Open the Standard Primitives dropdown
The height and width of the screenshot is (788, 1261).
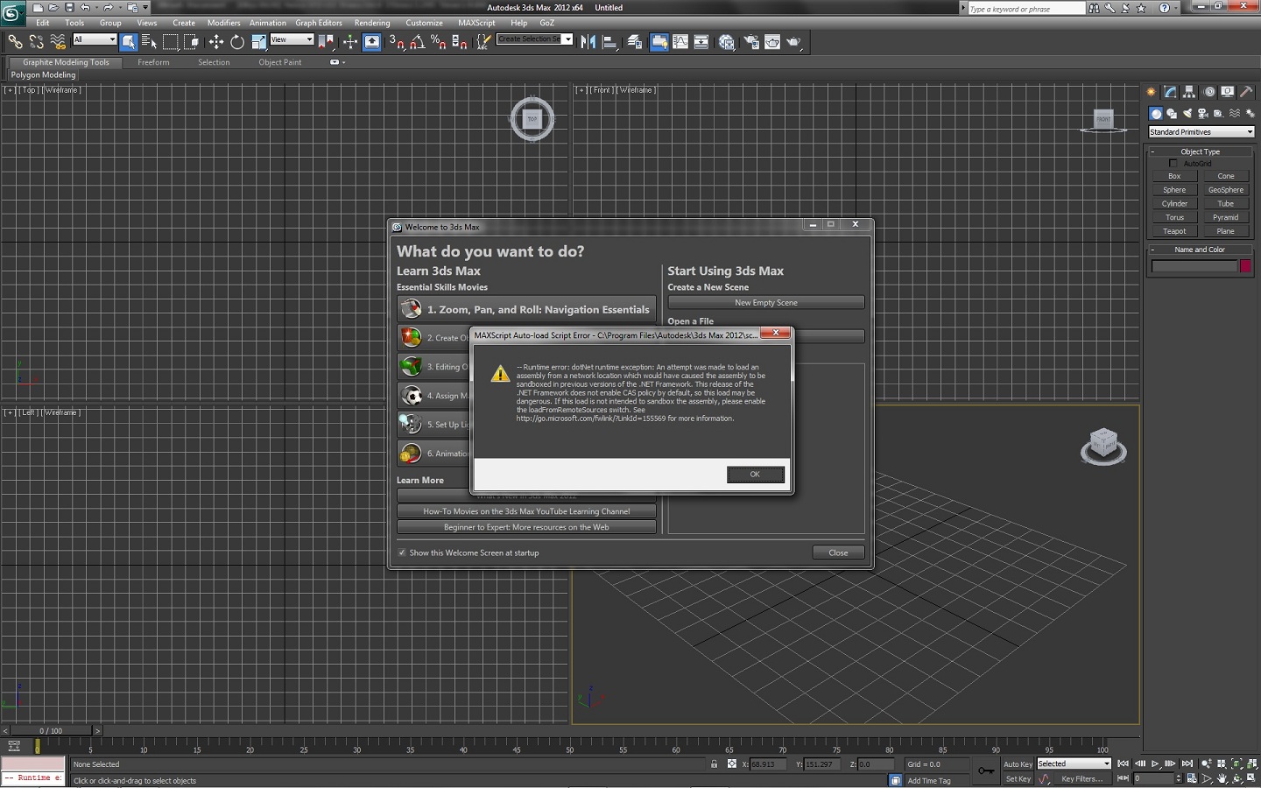click(1201, 131)
